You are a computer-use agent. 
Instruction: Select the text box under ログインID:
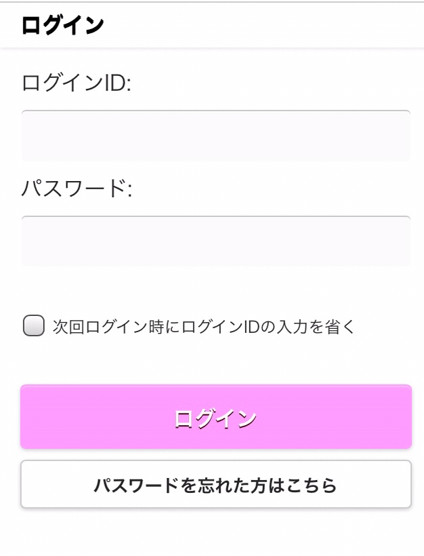tap(215, 136)
